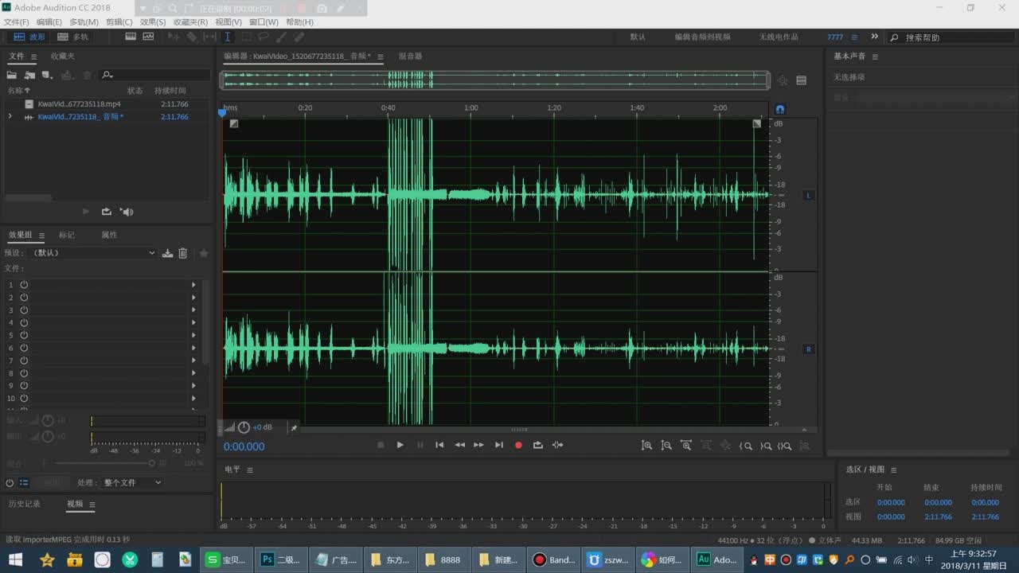1019x573 pixels.
Task: Zoom out amplitude
Action: pos(666,446)
